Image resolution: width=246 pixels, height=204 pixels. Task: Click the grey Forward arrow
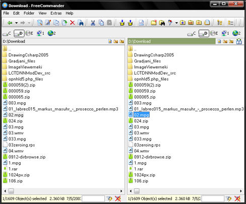(23, 23)
